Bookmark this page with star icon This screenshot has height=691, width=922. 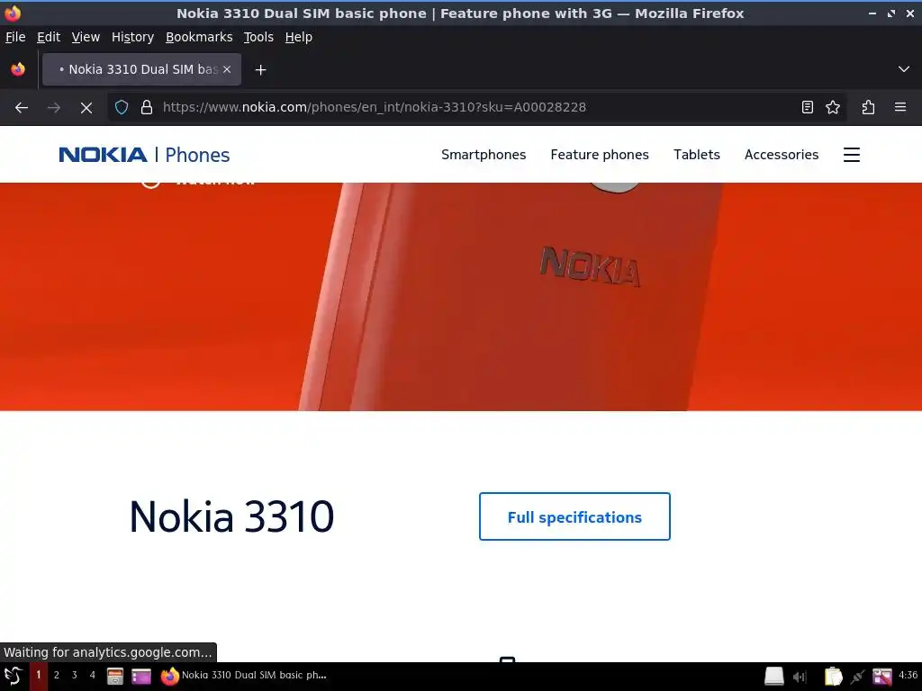coord(833,108)
